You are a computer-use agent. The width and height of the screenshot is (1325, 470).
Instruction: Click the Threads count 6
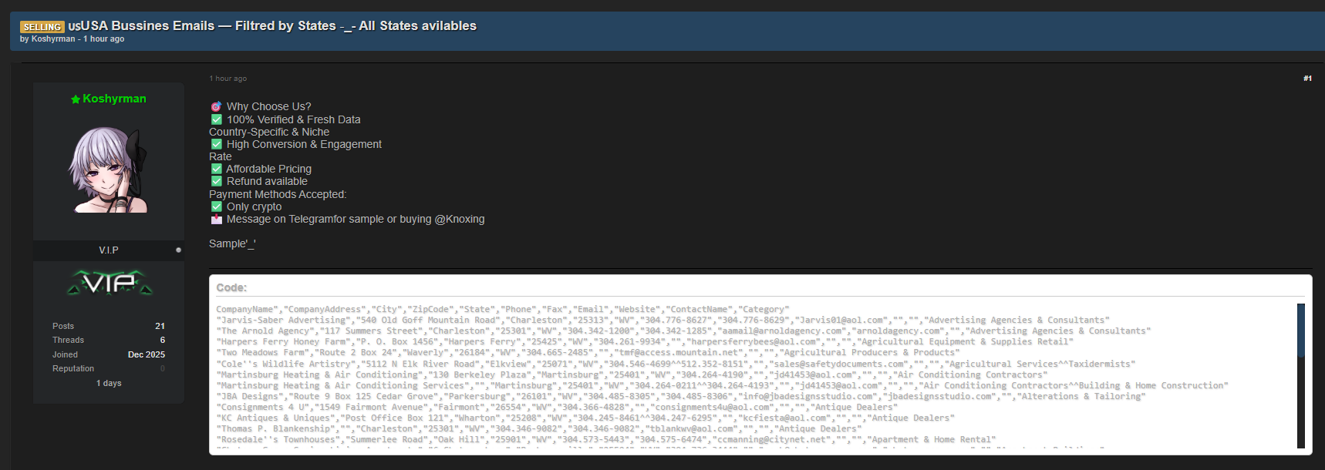[x=162, y=340]
